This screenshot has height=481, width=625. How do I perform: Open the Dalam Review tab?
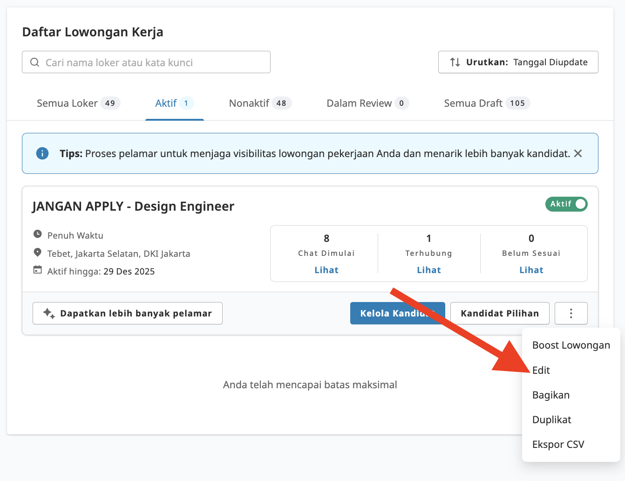click(x=367, y=103)
